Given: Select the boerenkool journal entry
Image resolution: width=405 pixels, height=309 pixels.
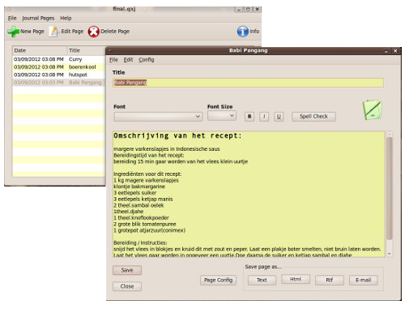Looking at the screenshot, I should (x=58, y=67).
